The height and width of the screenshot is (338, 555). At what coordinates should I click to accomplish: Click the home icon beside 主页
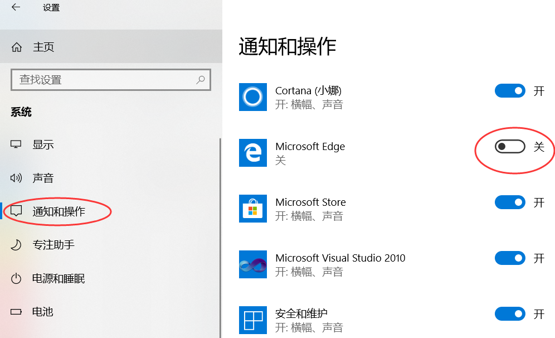[x=17, y=47]
